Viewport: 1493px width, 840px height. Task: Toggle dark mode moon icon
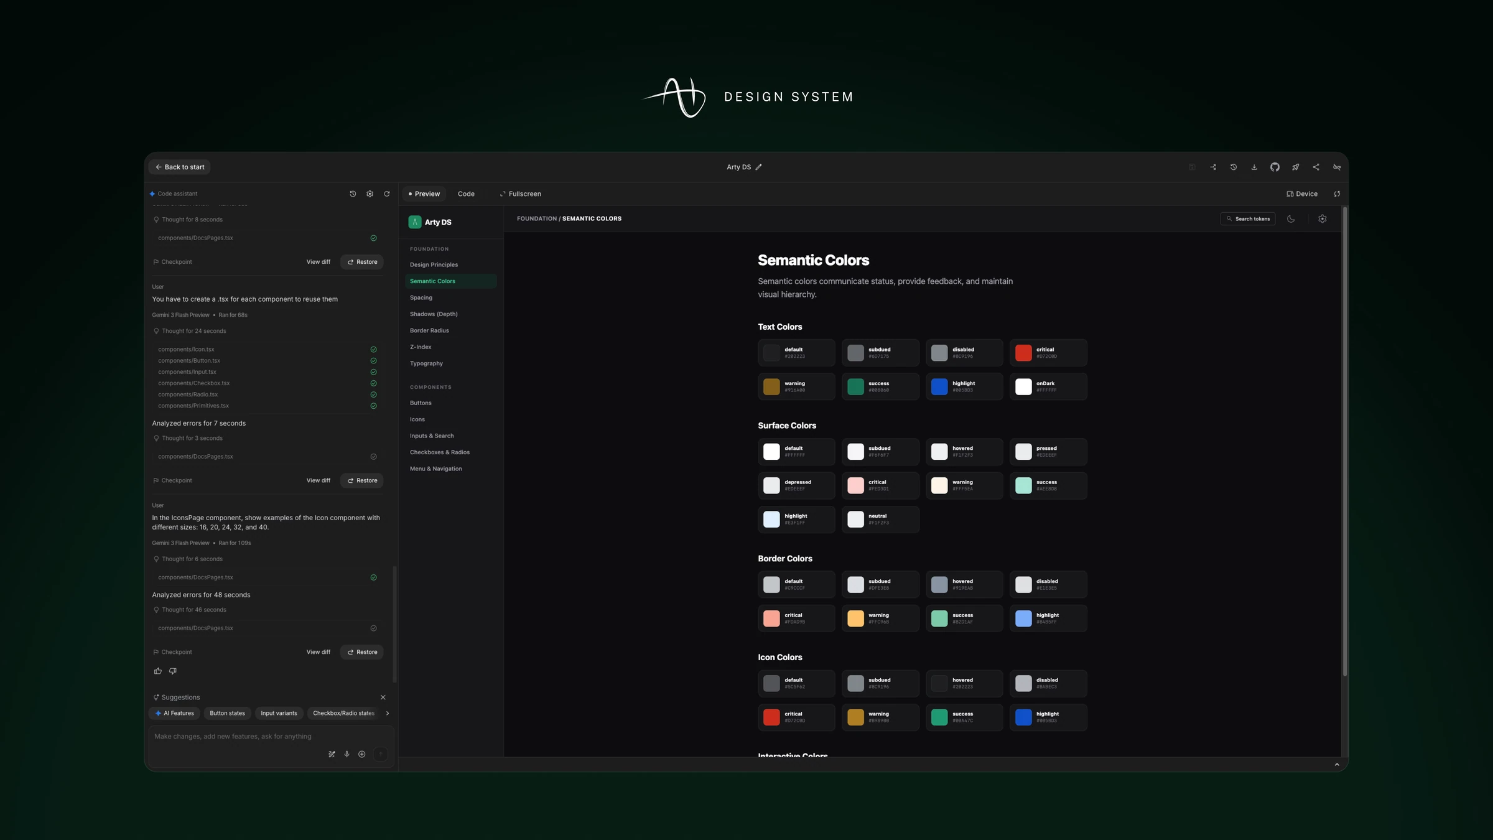(x=1291, y=219)
